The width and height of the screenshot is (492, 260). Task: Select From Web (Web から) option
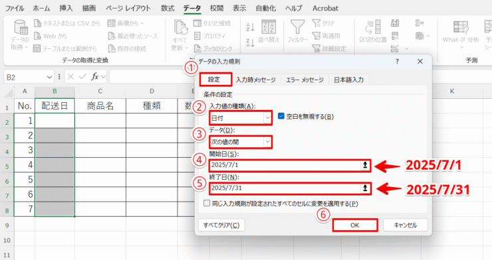51,36
